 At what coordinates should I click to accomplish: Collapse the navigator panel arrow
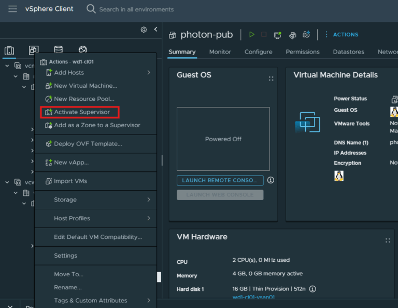coord(155,29)
